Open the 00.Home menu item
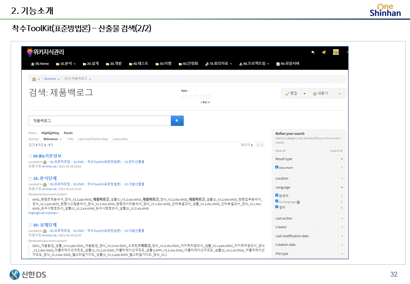The image size is (410, 284). click(x=40, y=64)
